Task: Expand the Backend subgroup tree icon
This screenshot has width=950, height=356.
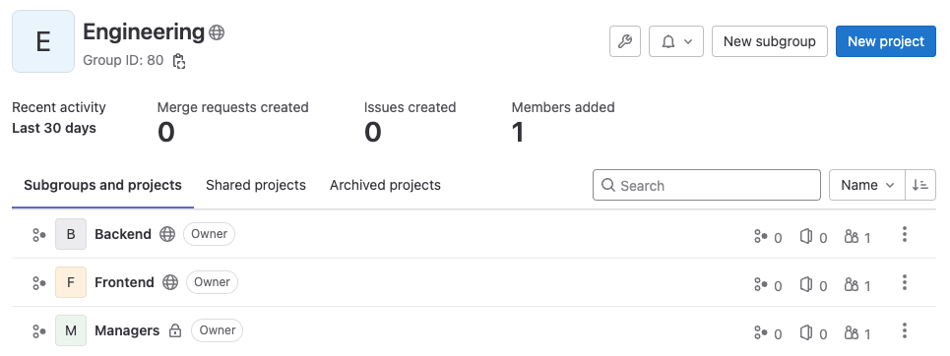Action: pos(39,234)
